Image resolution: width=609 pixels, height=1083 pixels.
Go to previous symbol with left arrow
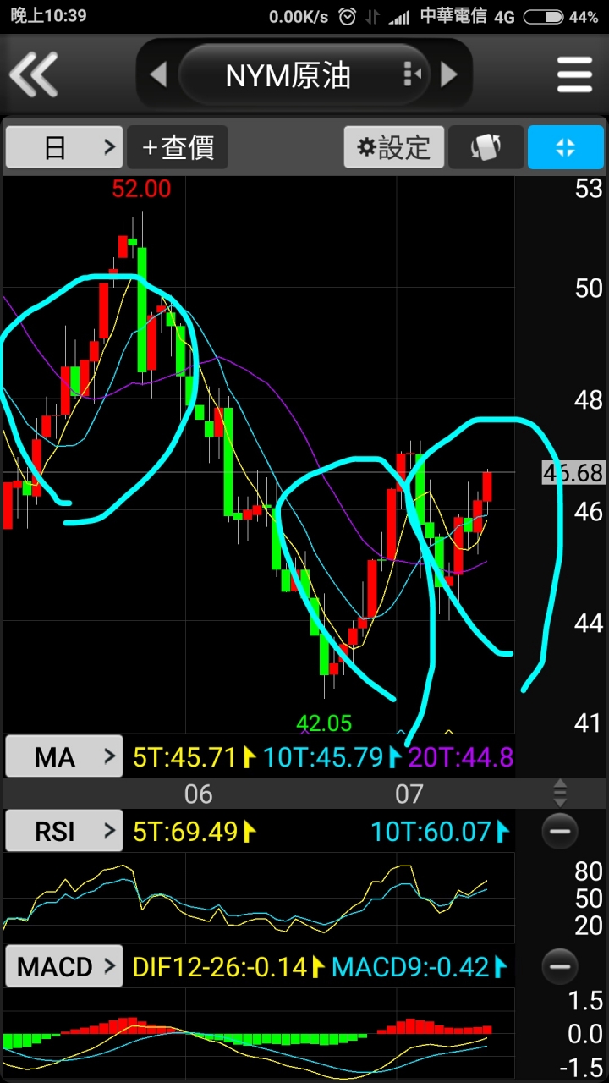(x=157, y=74)
